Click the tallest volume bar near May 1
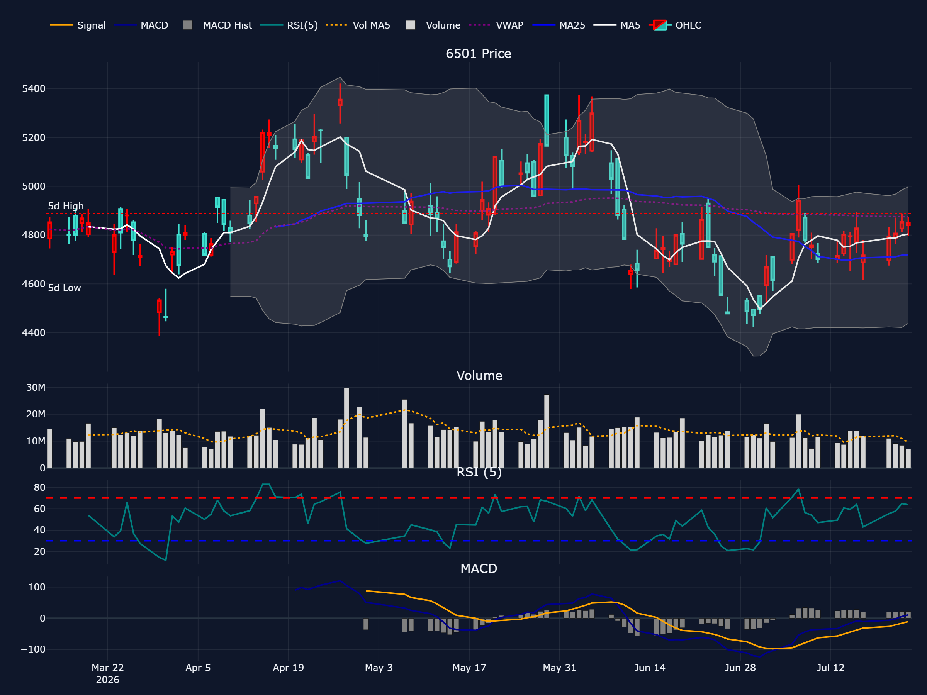Image resolution: width=927 pixels, height=695 pixels. (x=346, y=428)
